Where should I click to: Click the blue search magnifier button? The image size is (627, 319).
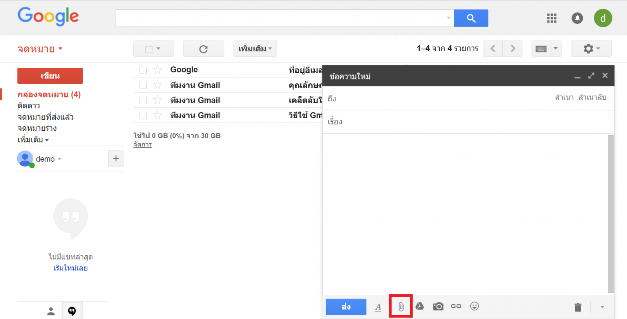pos(471,18)
